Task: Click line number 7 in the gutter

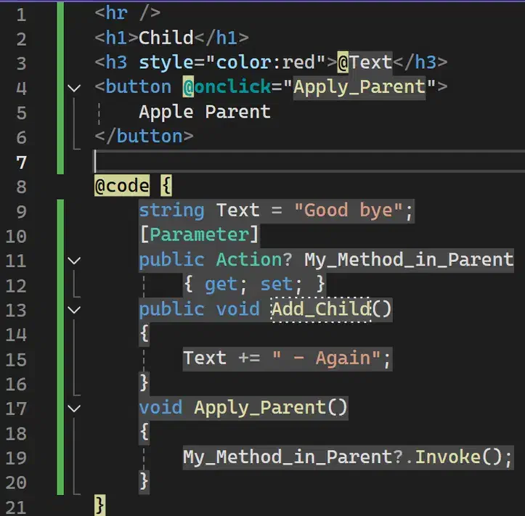Action: point(20,161)
